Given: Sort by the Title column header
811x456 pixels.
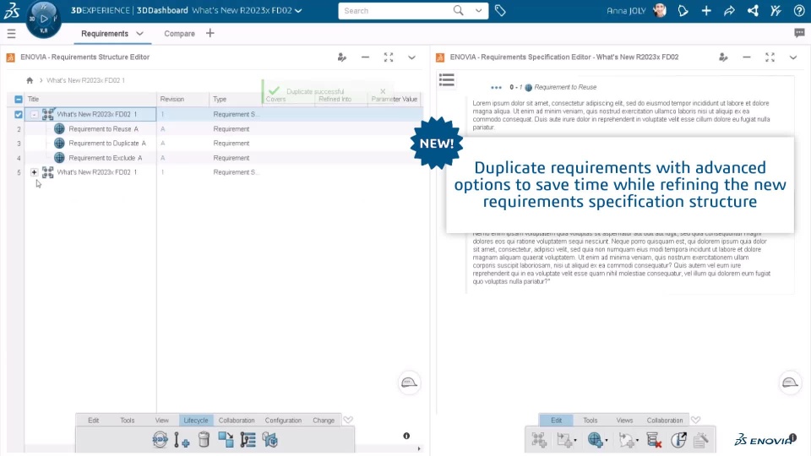Looking at the screenshot, I should pos(34,100).
